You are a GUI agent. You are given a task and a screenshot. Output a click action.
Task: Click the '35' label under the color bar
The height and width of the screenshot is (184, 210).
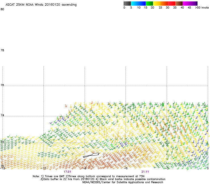(175, 8)
